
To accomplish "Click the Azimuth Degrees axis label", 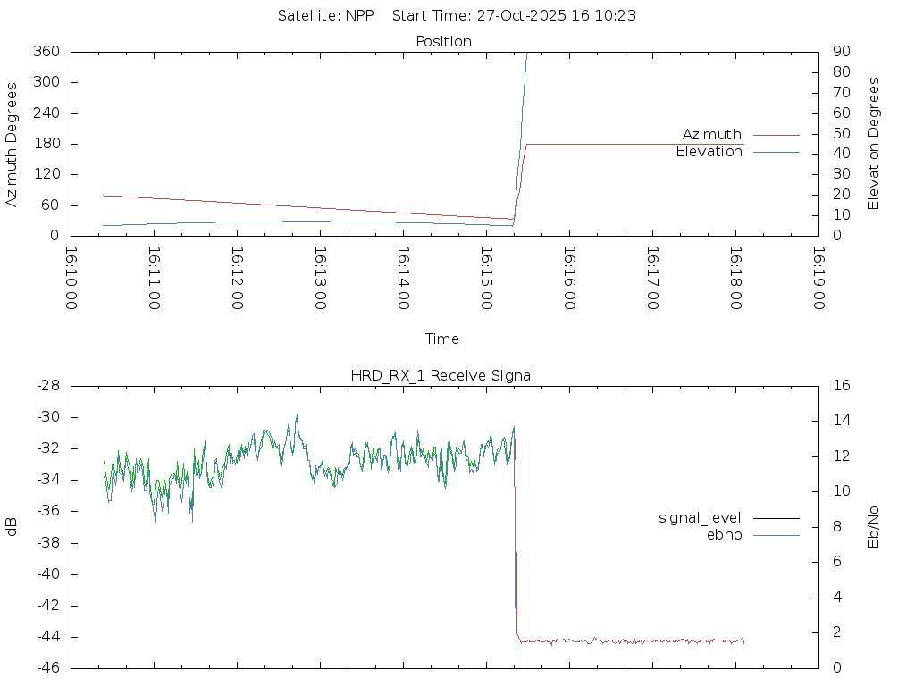I will (x=13, y=144).
